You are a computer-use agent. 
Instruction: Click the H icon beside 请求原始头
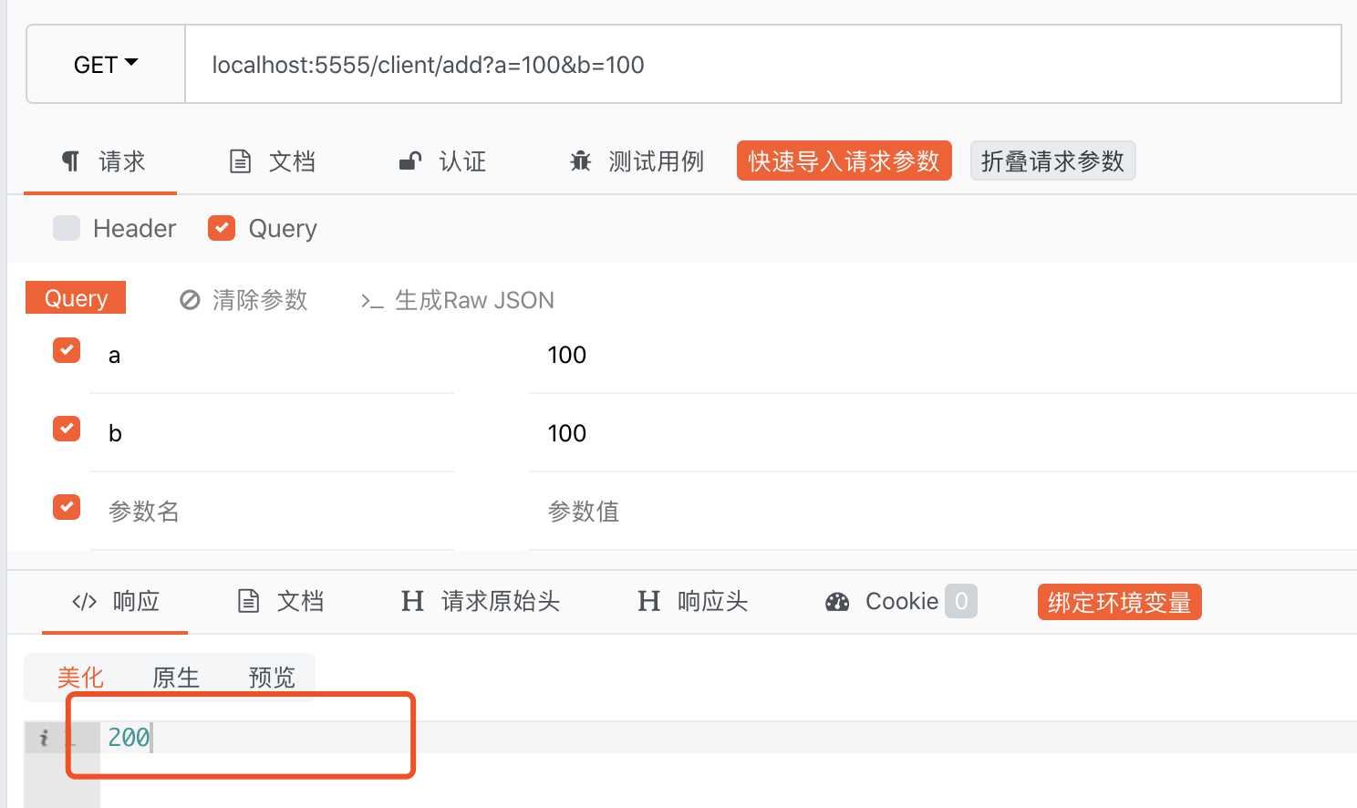412,601
